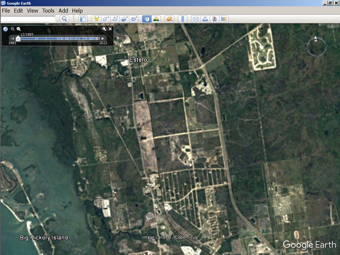Add a path to the map
The image size is (340, 255).
tap(115, 19)
